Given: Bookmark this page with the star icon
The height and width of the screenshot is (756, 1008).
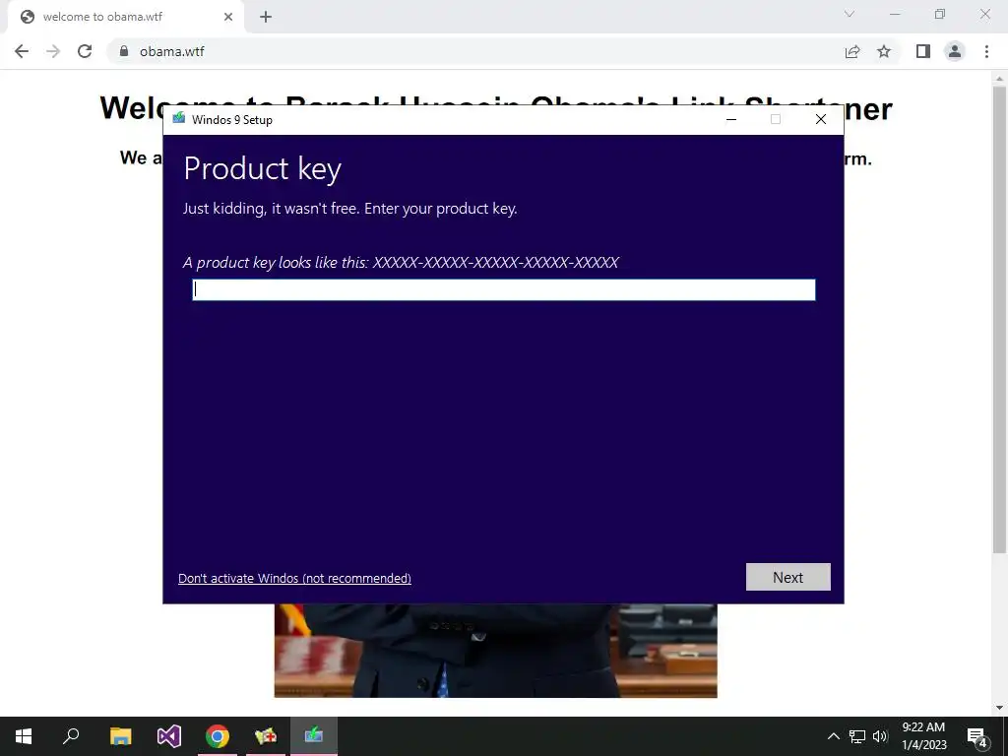Looking at the screenshot, I should (884, 51).
